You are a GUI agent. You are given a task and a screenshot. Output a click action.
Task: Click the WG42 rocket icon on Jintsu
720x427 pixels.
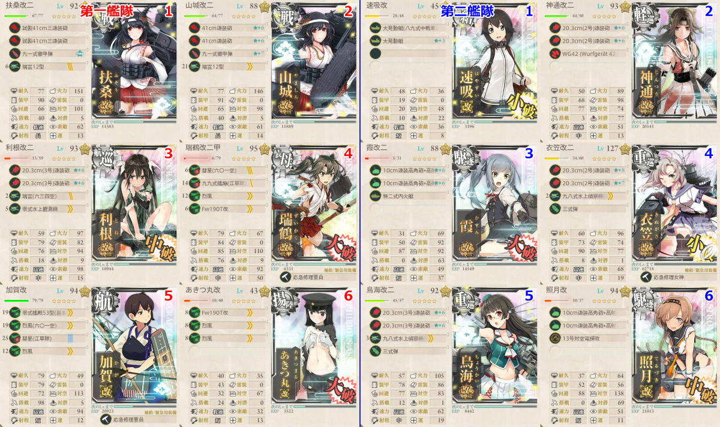tap(556, 53)
